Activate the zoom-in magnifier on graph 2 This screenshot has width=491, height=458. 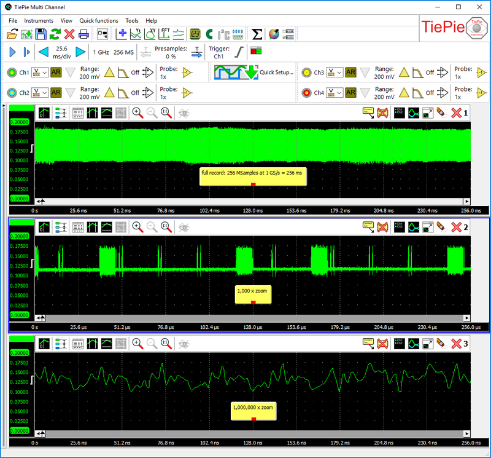137,226
